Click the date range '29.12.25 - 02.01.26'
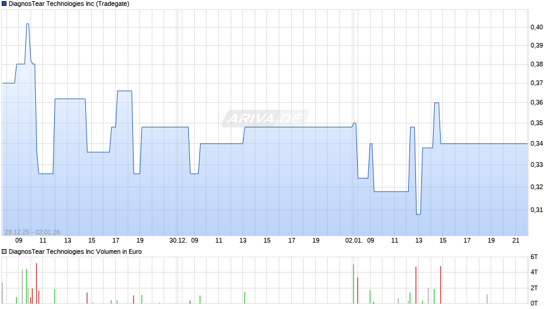The width and height of the screenshot is (553, 309). pos(32,232)
